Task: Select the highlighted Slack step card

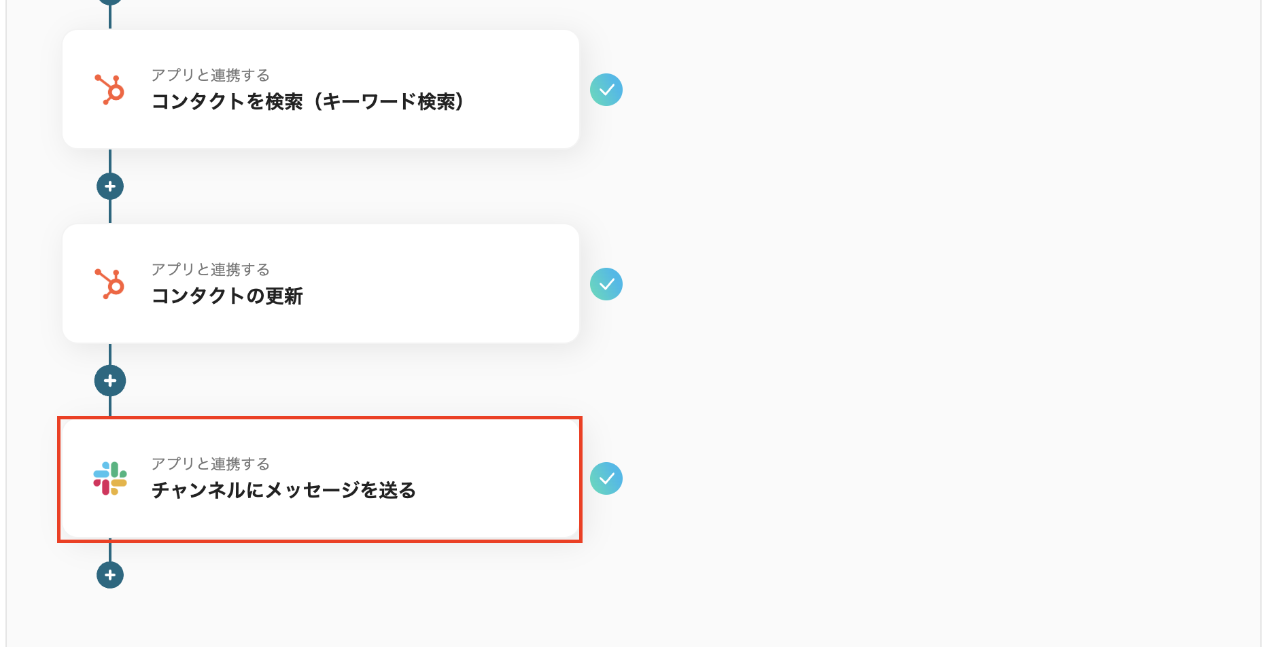Action: click(319, 479)
